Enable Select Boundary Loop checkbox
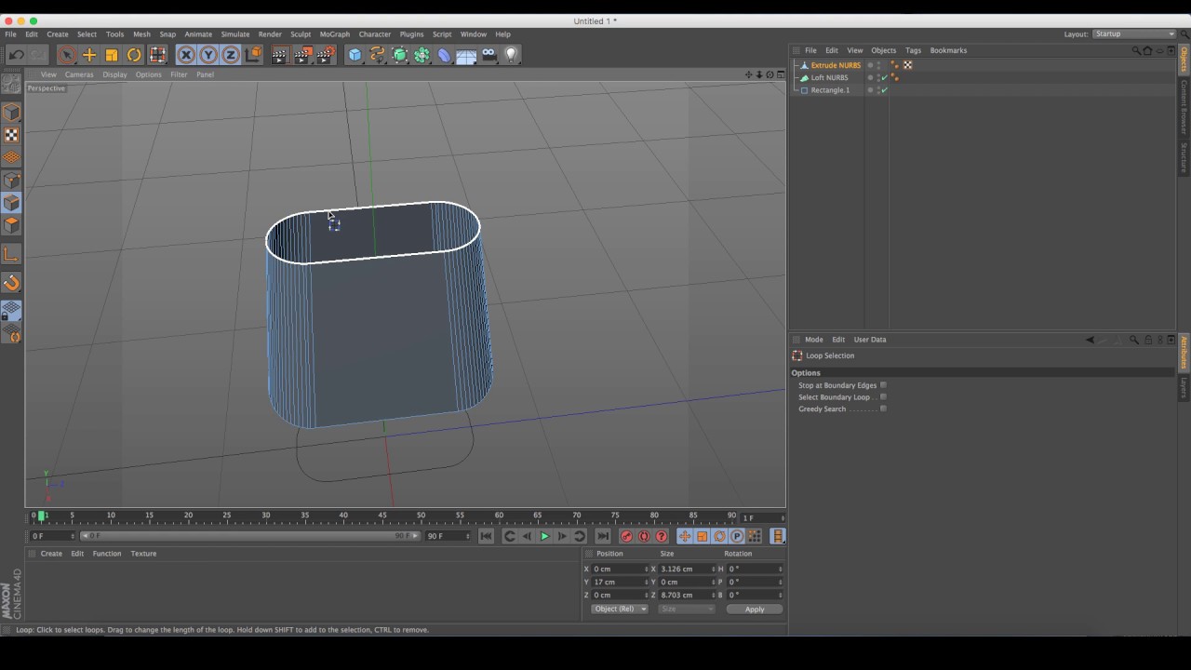Image resolution: width=1191 pixels, height=670 pixels. pyautogui.click(x=883, y=397)
